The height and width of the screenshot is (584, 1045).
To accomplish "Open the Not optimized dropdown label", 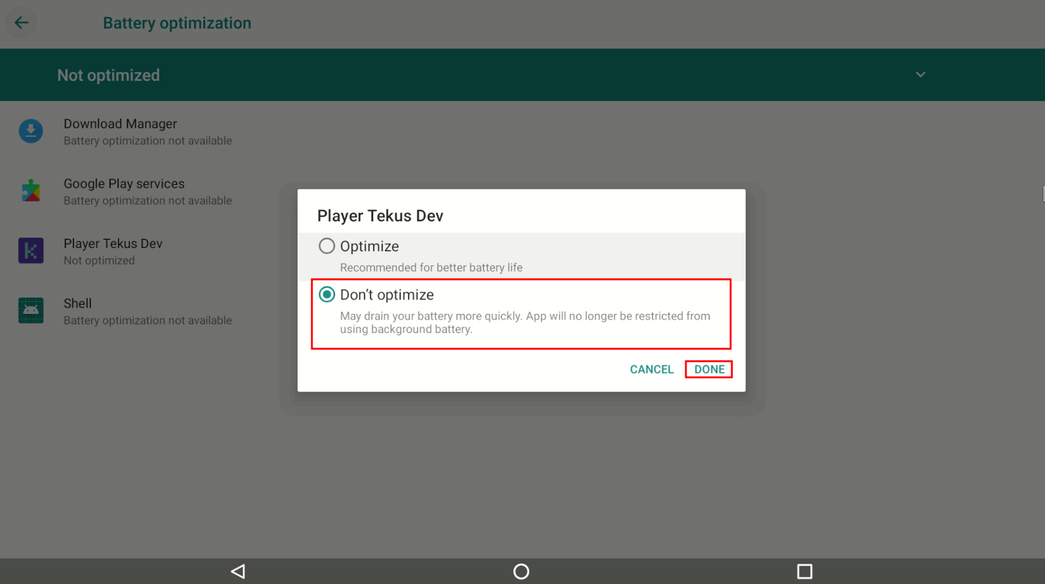I will click(109, 75).
